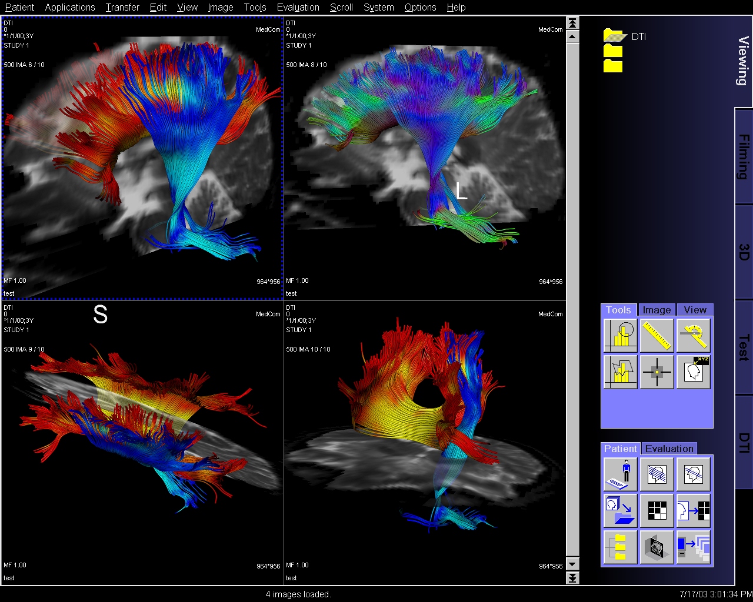
Task: Open the Evaluation menu
Action: point(298,7)
